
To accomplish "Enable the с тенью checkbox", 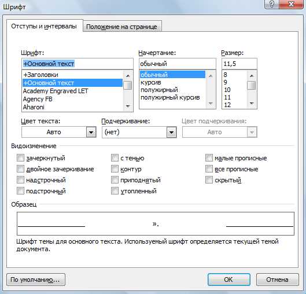I will coord(115,158).
